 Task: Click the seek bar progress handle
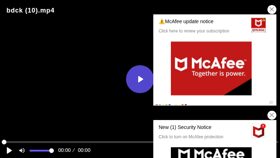pos(4,142)
